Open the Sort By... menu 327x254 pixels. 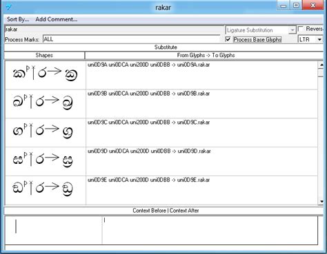[18, 19]
